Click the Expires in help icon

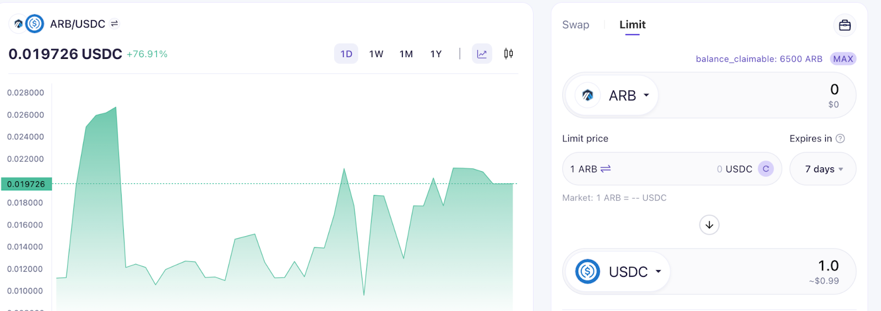[840, 139]
